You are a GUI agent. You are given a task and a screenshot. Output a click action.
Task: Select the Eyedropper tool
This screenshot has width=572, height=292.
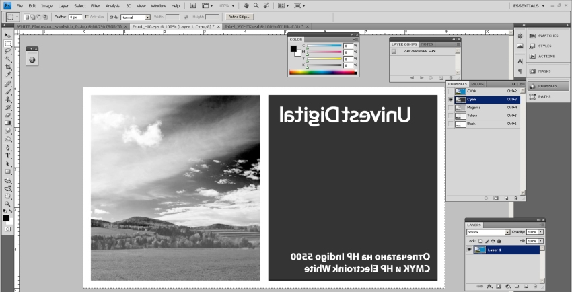pyautogui.click(x=7, y=75)
